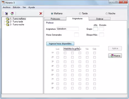Choose the Tarde shift option

[80, 13]
